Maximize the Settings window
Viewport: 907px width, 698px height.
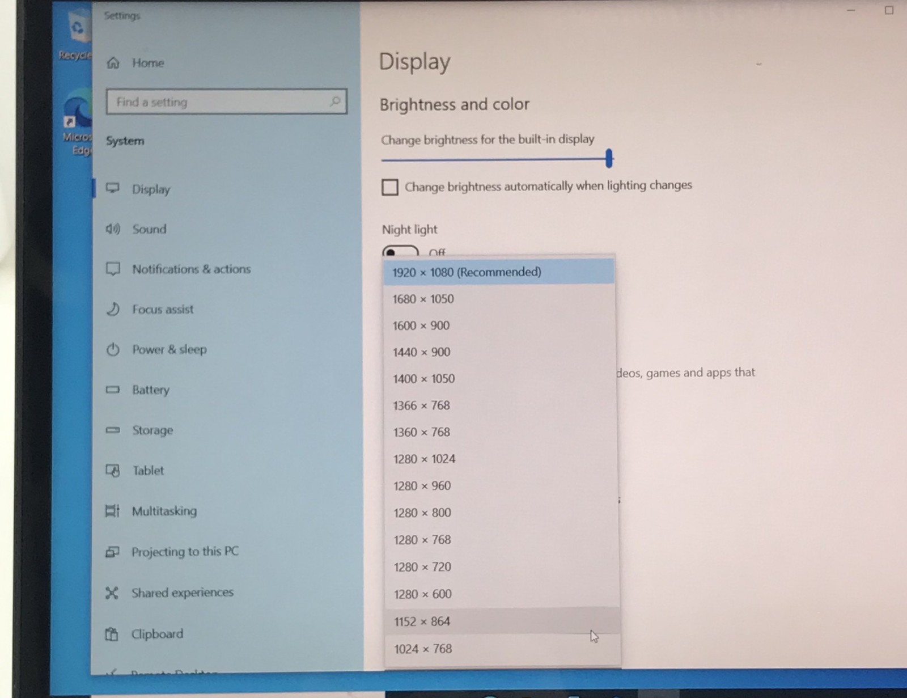[889, 10]
